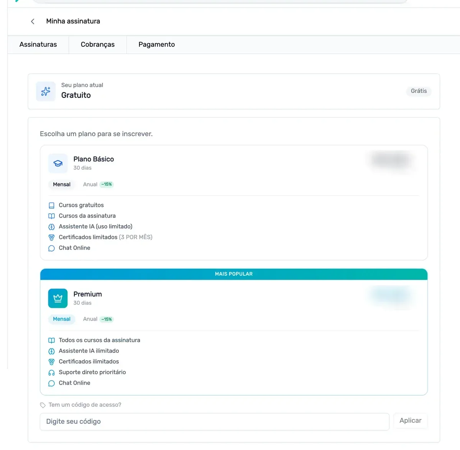
Task: Click the text Assistente IA ilimitado
Action: pyautogui.click(x=89, y=351)
